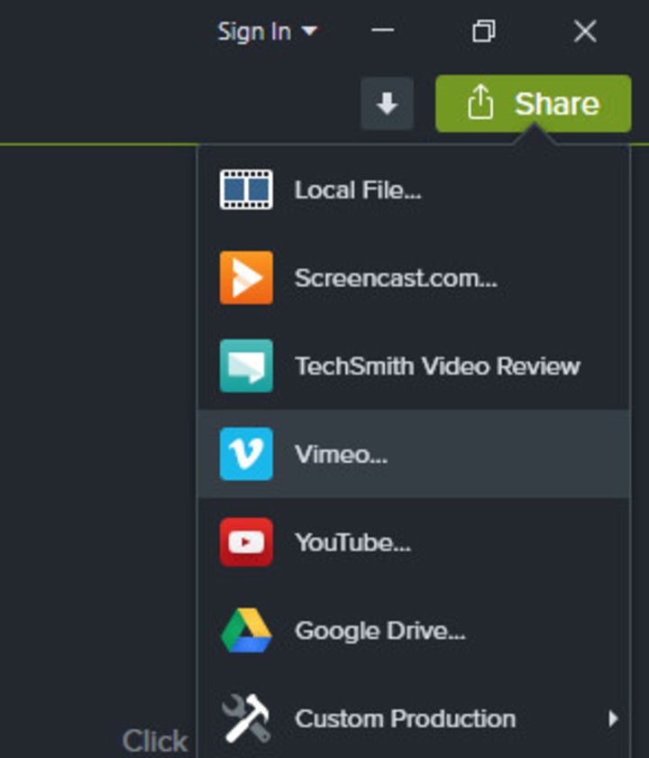Click the Local File filmstrip icon

tap(246, 189)
